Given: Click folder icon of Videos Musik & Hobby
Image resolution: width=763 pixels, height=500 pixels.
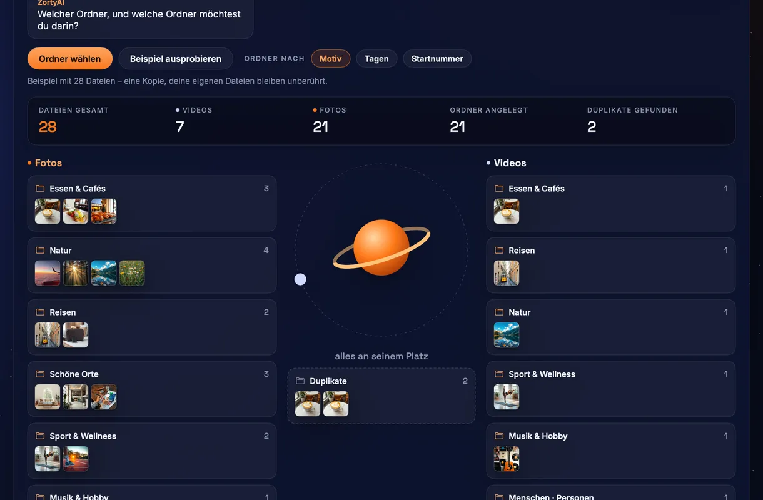Looking at the screenshot, I should pos(499,436).
